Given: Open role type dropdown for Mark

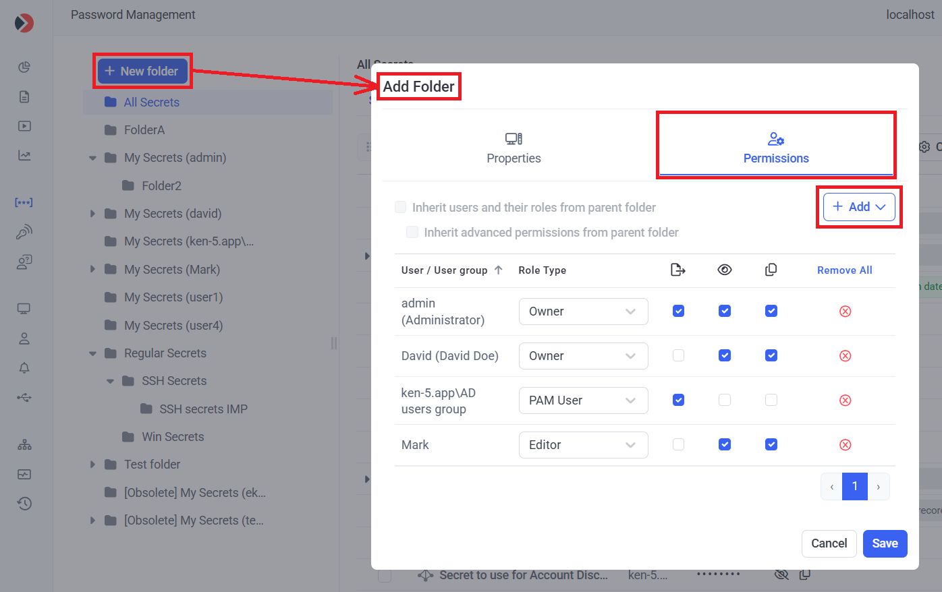Looking at the screenshot, I should click(x=583, y=445).
